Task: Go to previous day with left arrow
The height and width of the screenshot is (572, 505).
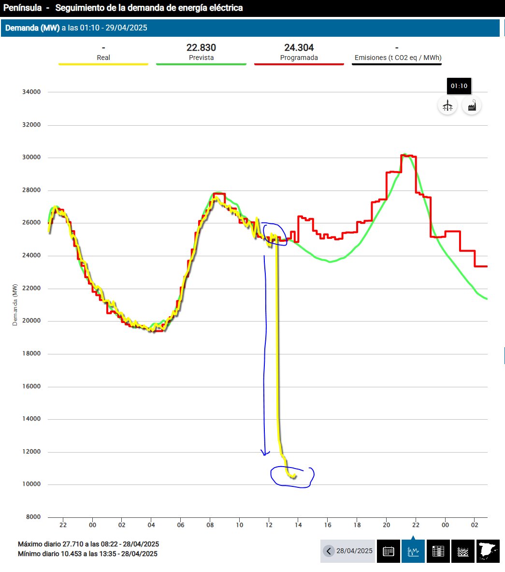Action: (x=329, y=551)
